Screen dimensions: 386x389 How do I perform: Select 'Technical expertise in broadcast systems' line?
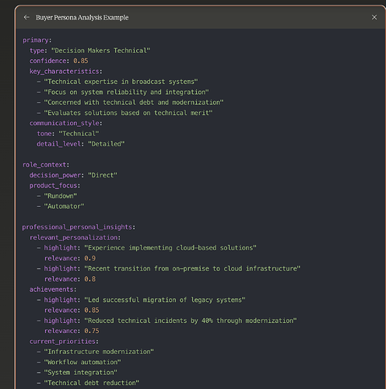point(121,82)
